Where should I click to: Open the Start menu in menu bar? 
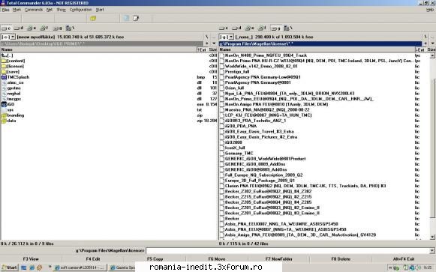pos(100,10)
